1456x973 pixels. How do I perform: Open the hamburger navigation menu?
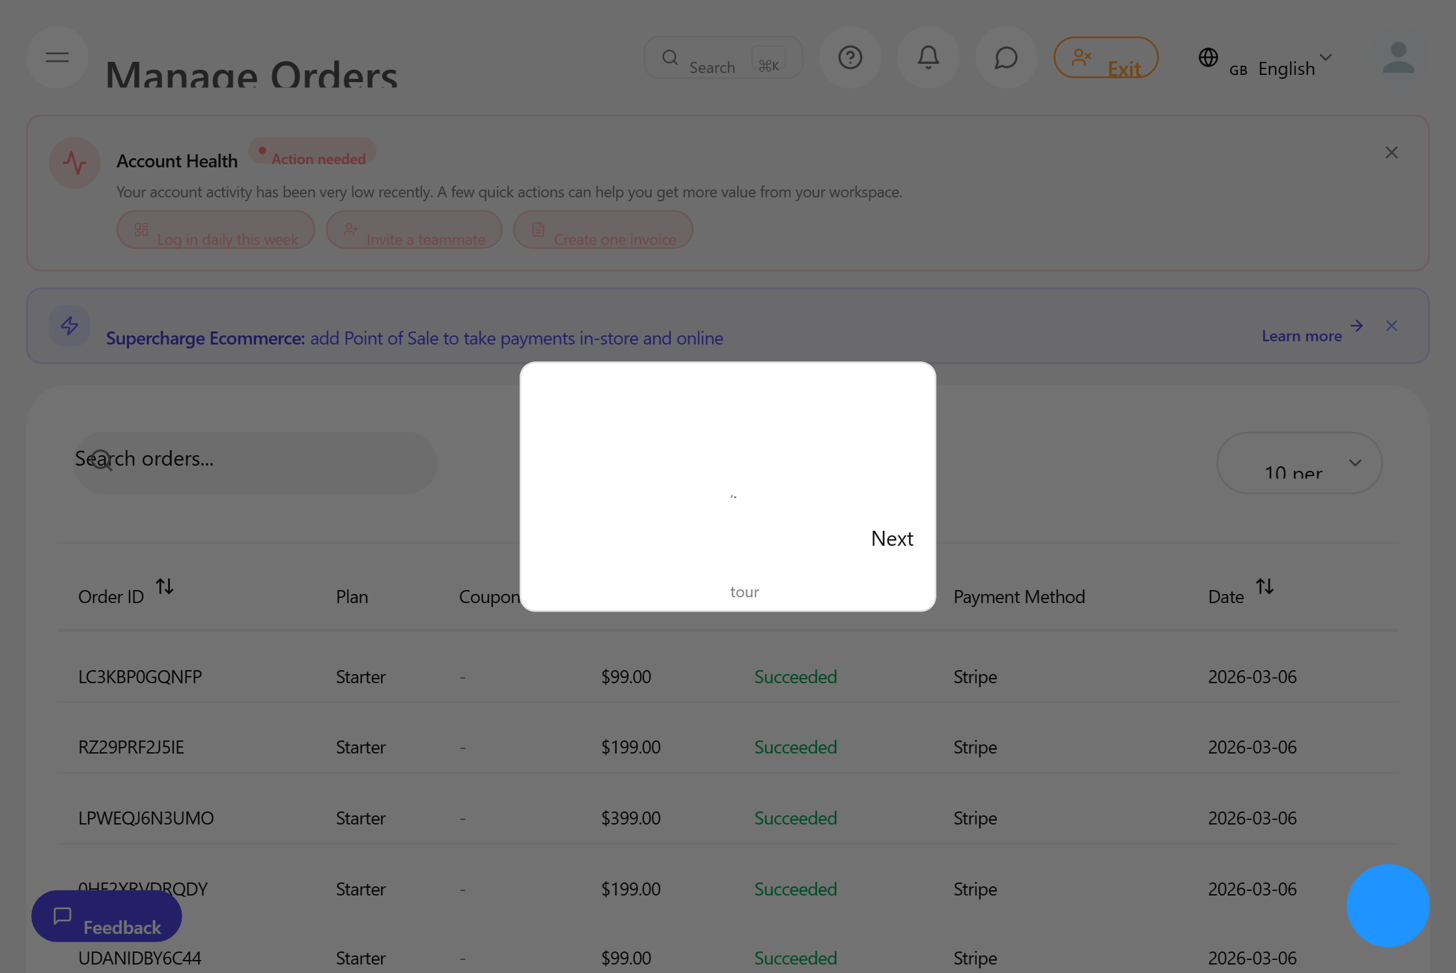pyautogui.click(x=57, y=57)
